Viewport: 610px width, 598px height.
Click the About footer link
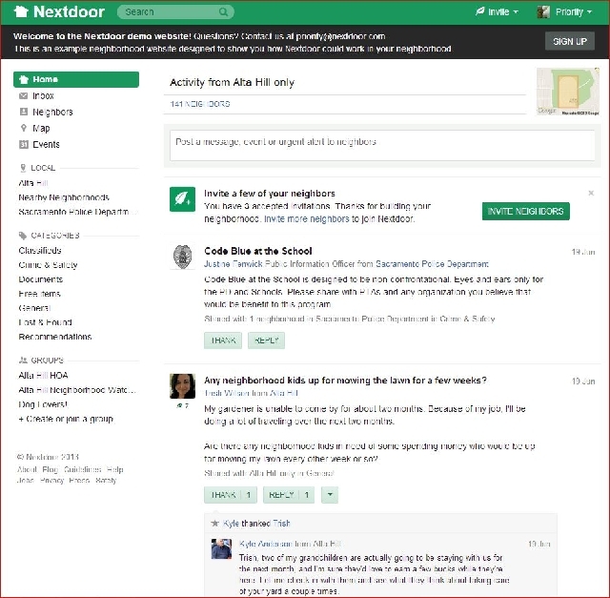pos(27,469)
